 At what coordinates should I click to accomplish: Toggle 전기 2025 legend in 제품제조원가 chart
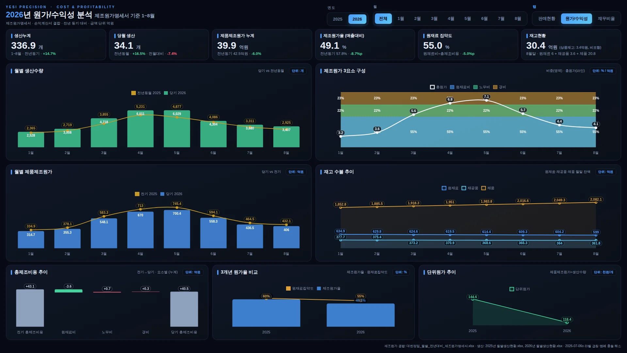146,194
